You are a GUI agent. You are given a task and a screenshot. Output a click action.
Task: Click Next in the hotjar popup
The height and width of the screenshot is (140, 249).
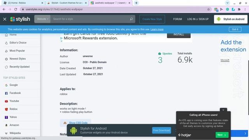[222, 135]
